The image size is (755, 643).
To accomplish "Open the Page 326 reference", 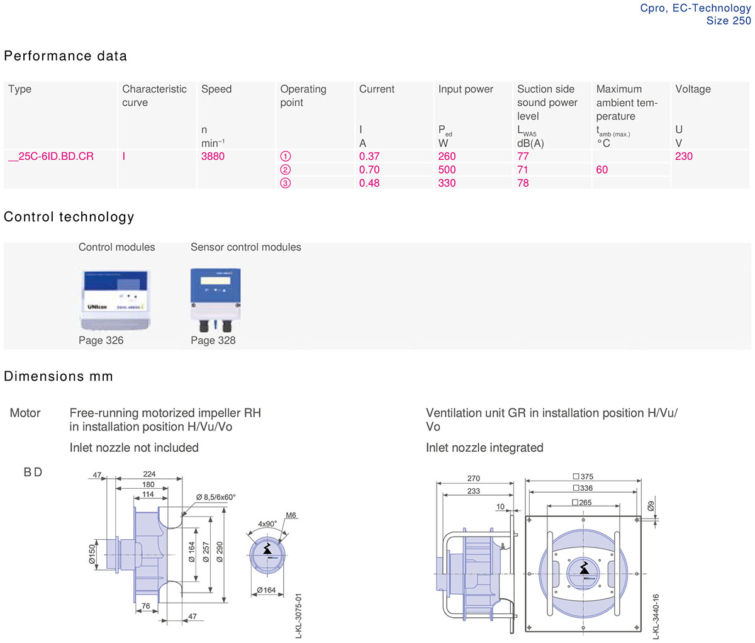I will tap(101, 340).
